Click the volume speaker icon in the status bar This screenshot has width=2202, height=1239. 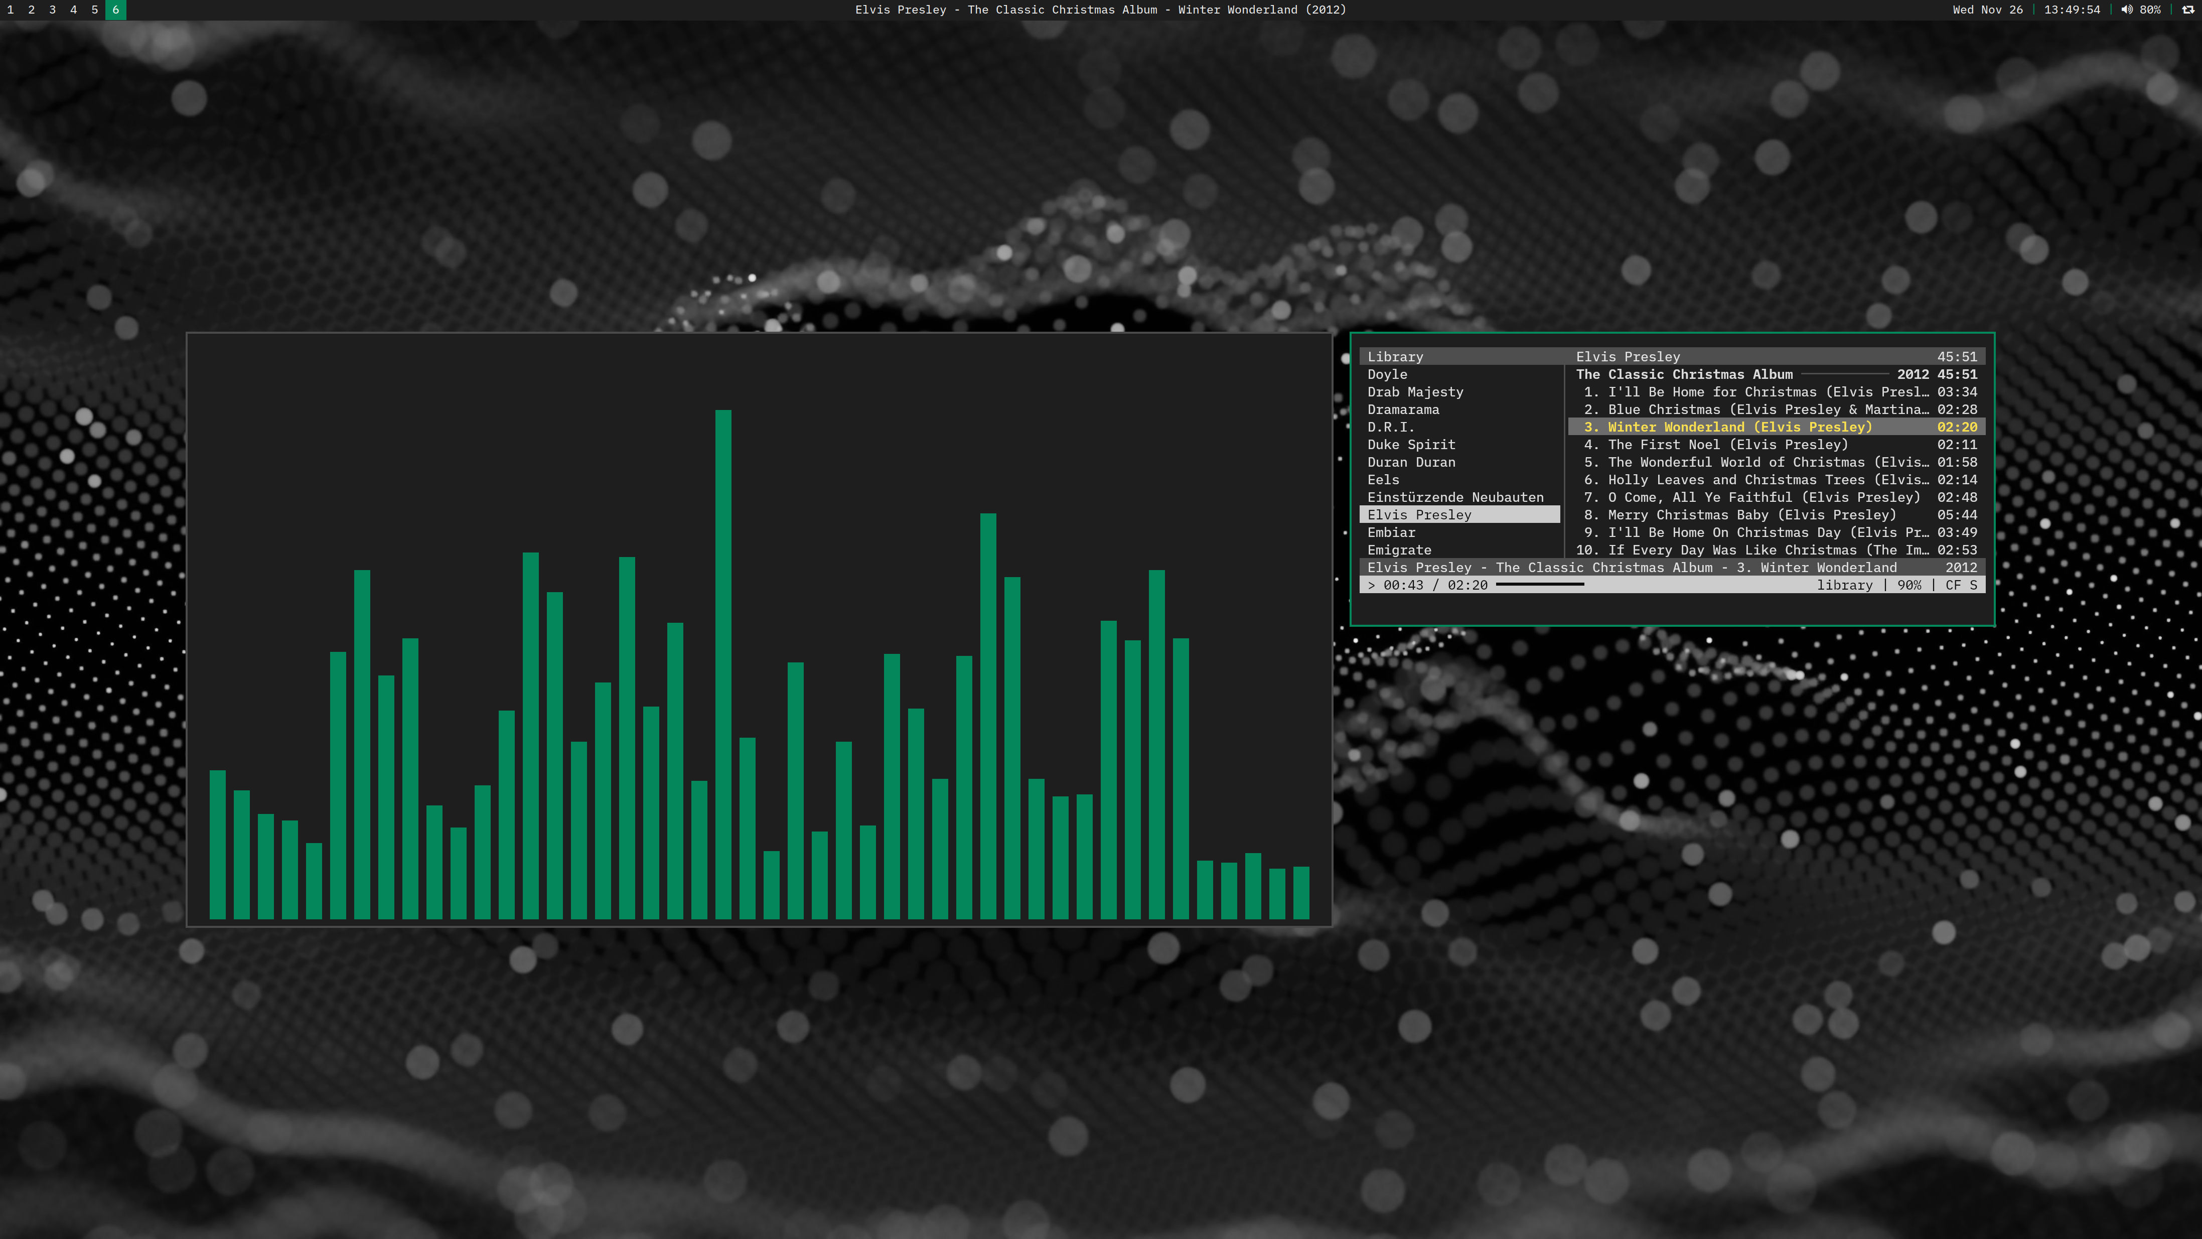pos(2126,10)
